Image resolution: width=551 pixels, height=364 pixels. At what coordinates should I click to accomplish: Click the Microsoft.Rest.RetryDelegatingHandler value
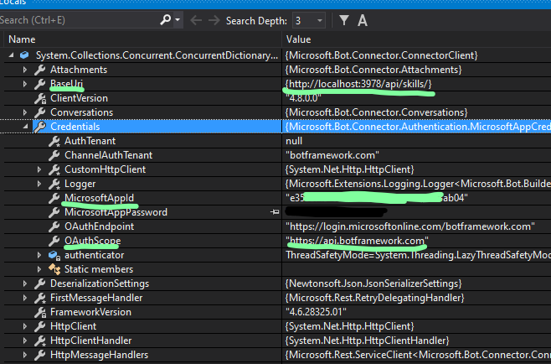[374, 298]
